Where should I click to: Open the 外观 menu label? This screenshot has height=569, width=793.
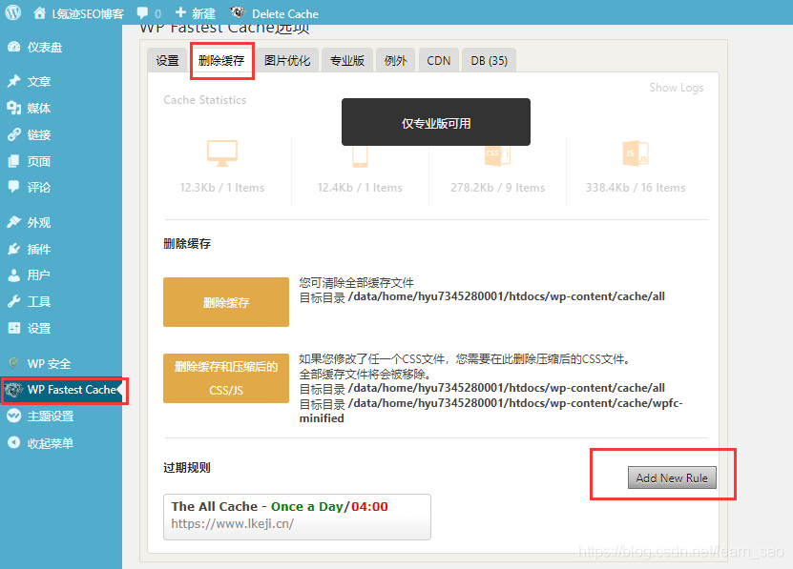tap(39, 222)
